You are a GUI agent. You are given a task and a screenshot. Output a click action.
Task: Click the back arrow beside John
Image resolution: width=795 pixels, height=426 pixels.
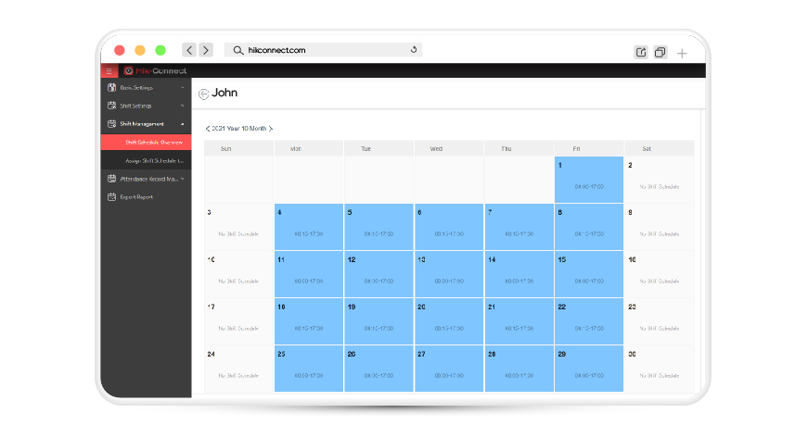(204, 94)
